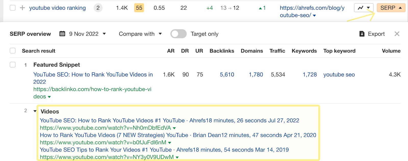
Task: Visit youtube.com/watch?v=b0fJuFdl6nM URL
Action: tap(103, 142)
